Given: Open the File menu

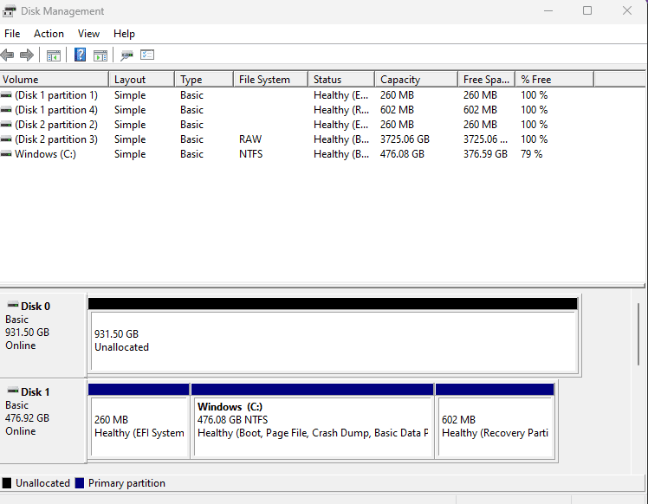Looking at the screenshot, I should point(12,34).
